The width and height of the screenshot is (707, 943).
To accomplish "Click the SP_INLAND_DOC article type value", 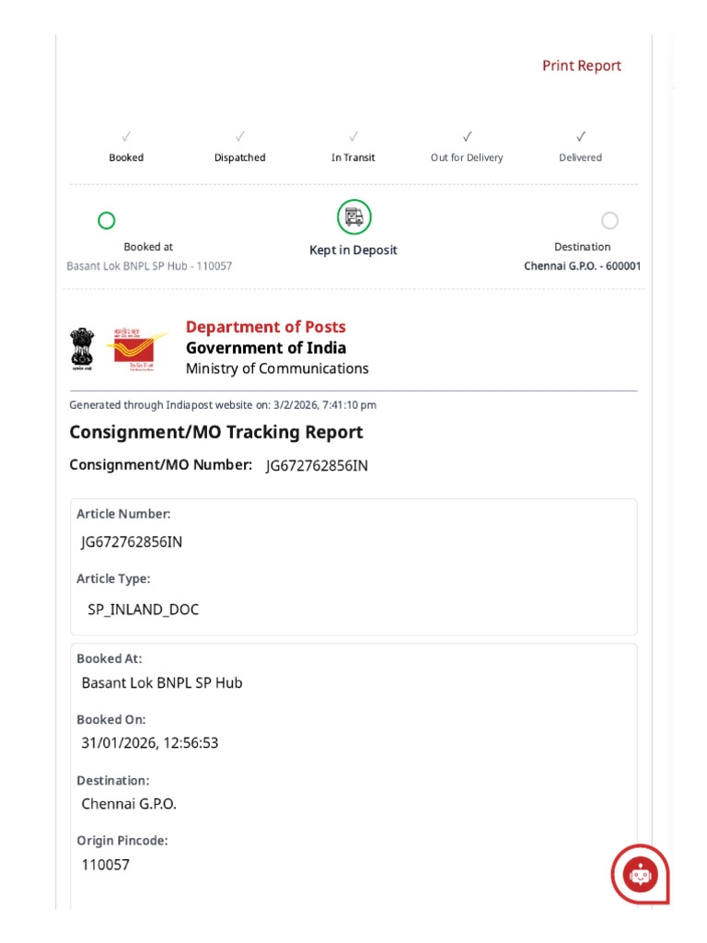I will (143, 610).
